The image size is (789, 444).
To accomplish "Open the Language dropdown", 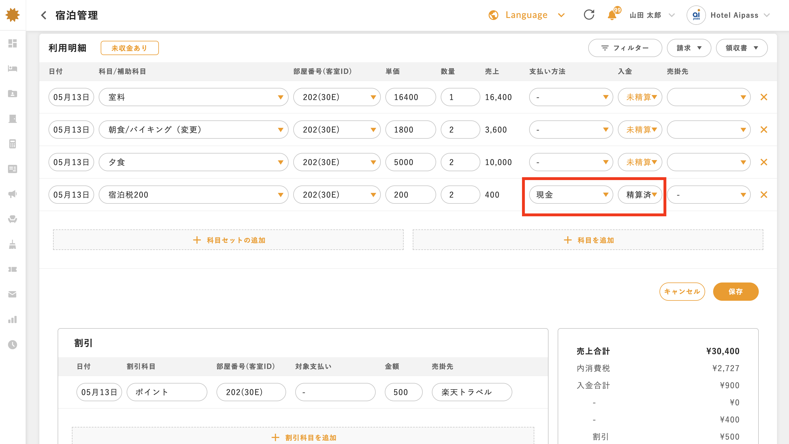I will (x=527, y=15).
